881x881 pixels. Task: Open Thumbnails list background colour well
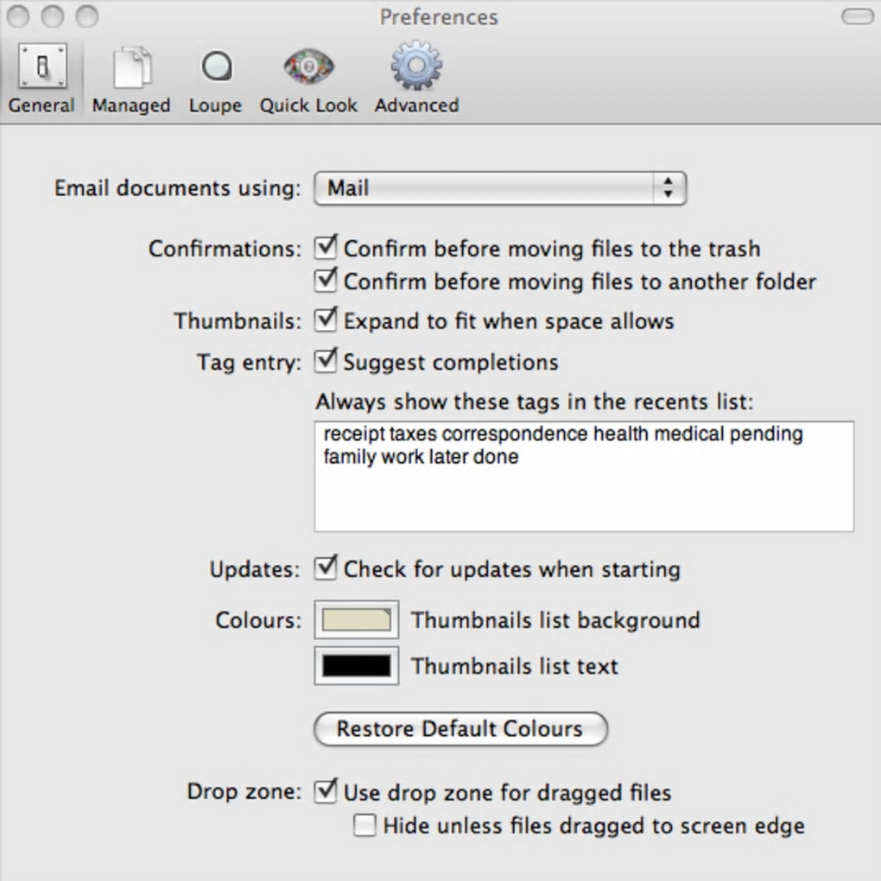pyautogui.click(x=357, y=620)
